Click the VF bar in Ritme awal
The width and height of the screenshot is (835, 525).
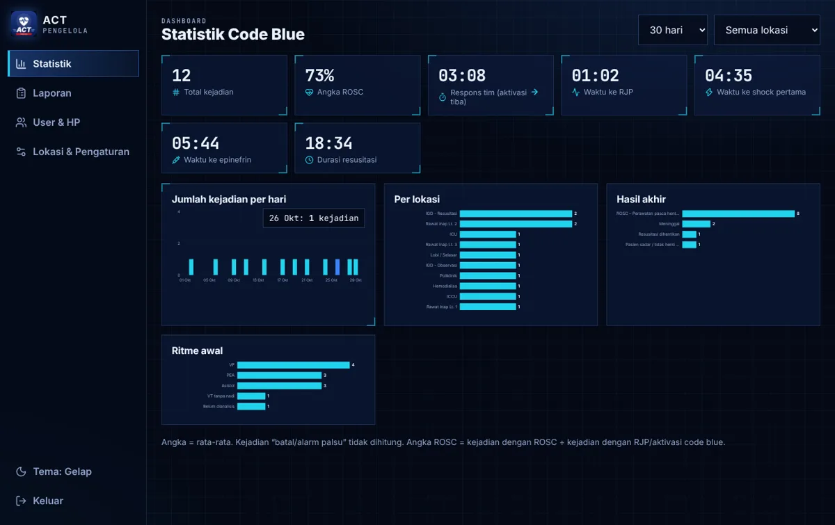coord(294,365)
